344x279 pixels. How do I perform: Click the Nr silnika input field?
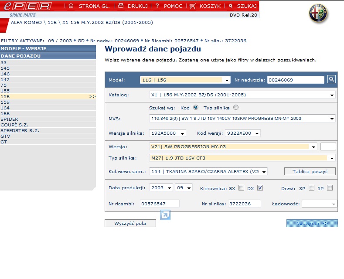(x=245, y=204)
